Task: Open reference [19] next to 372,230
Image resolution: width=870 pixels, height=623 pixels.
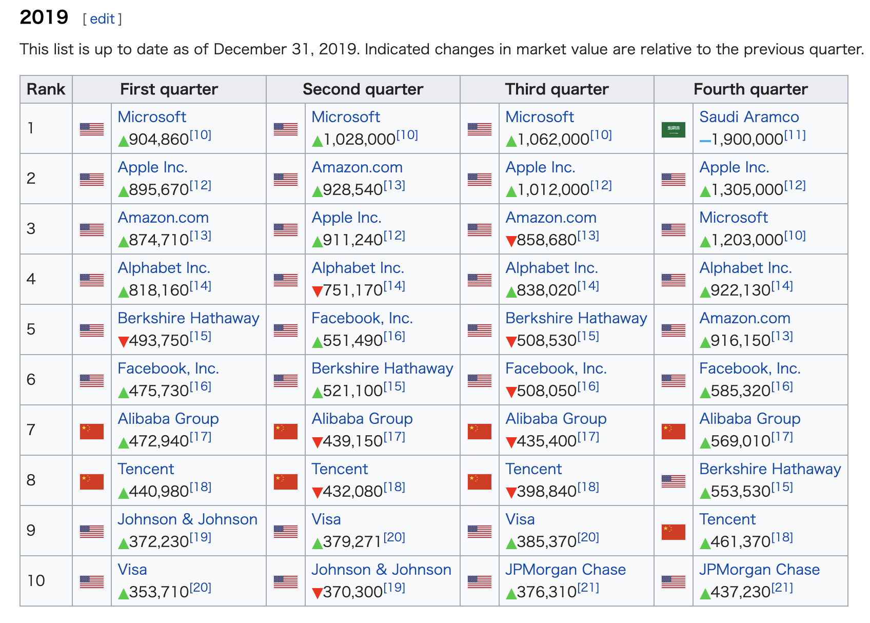Action: (201, 537)
